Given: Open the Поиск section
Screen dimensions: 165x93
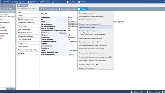Looking at the screenshot, I should 28,16.
